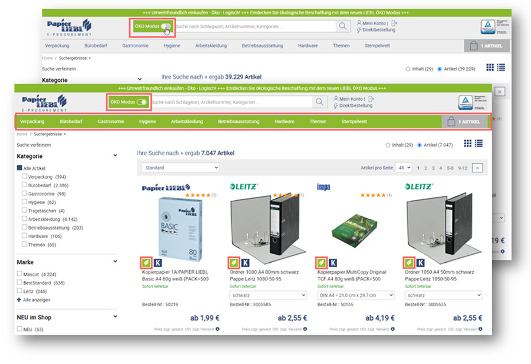Check the Mascot (4.224) brand filter

pyautogui.click(x=19, y=274)
